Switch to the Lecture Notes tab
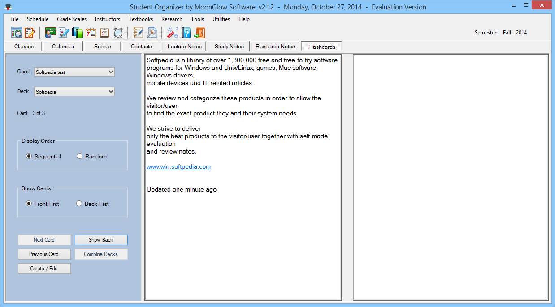 coord(185,46)
